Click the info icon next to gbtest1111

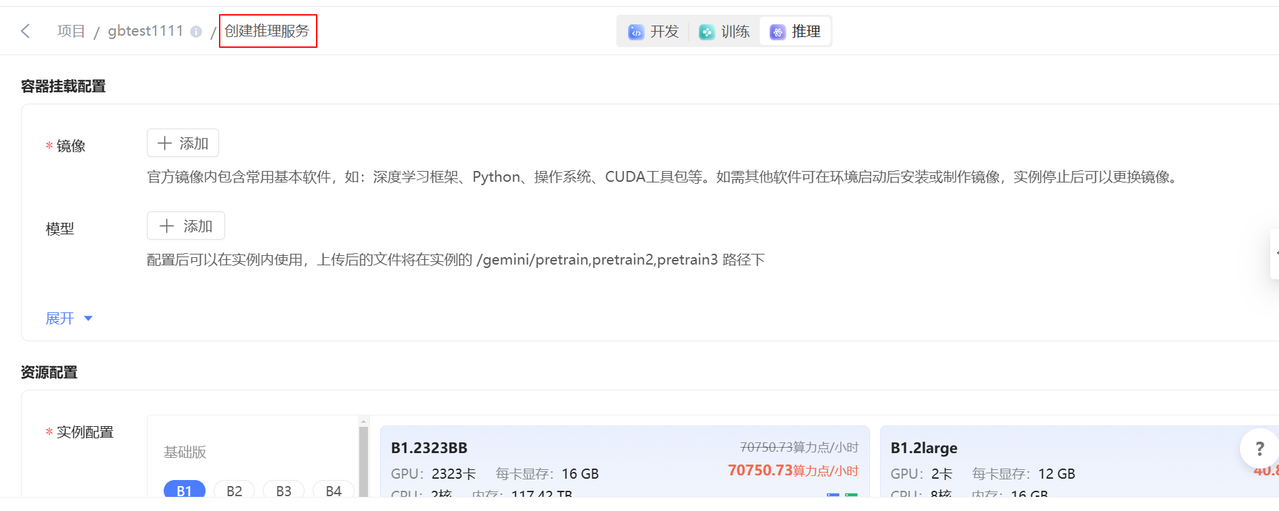coord(196,32)
